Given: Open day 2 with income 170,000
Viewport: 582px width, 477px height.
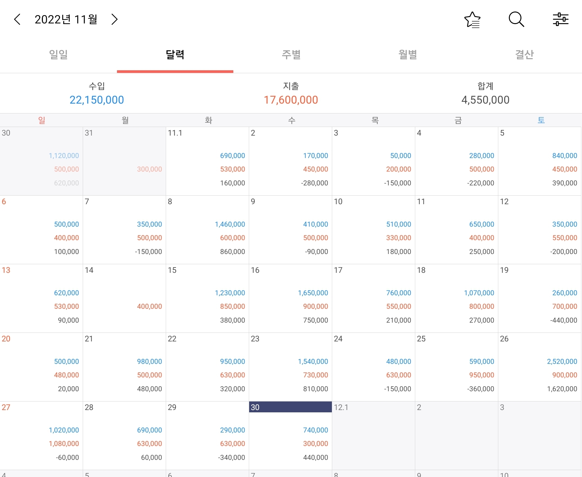Looking at the screenshot, I should [290, 161].
